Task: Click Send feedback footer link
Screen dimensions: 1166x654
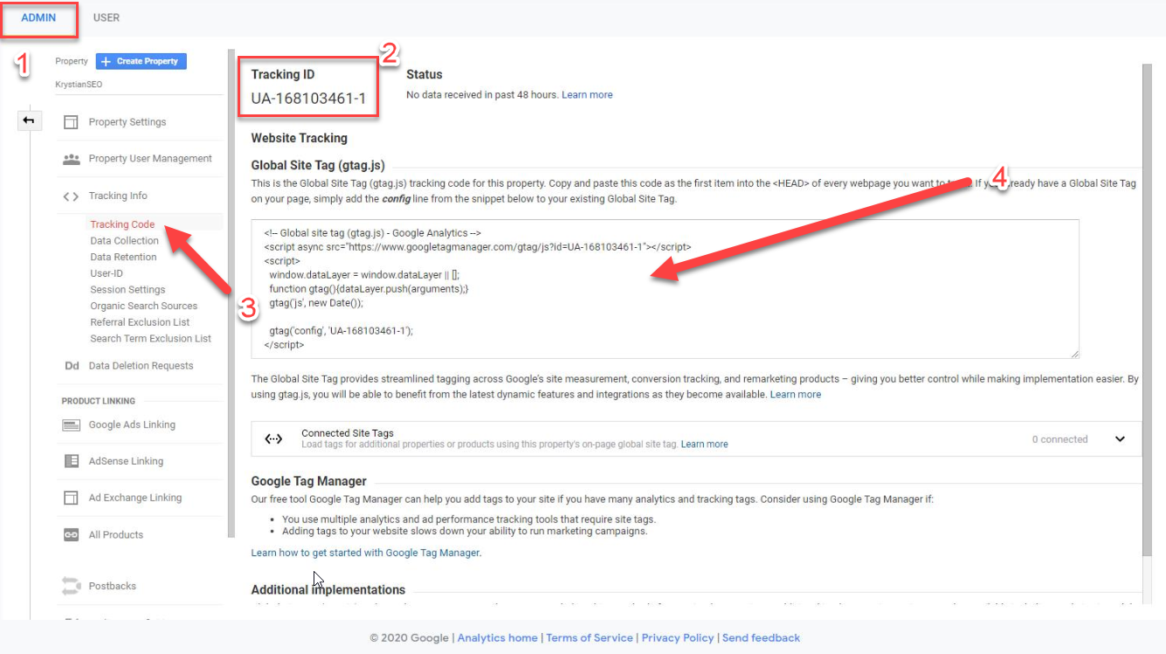Action: [x=761, y=638]
